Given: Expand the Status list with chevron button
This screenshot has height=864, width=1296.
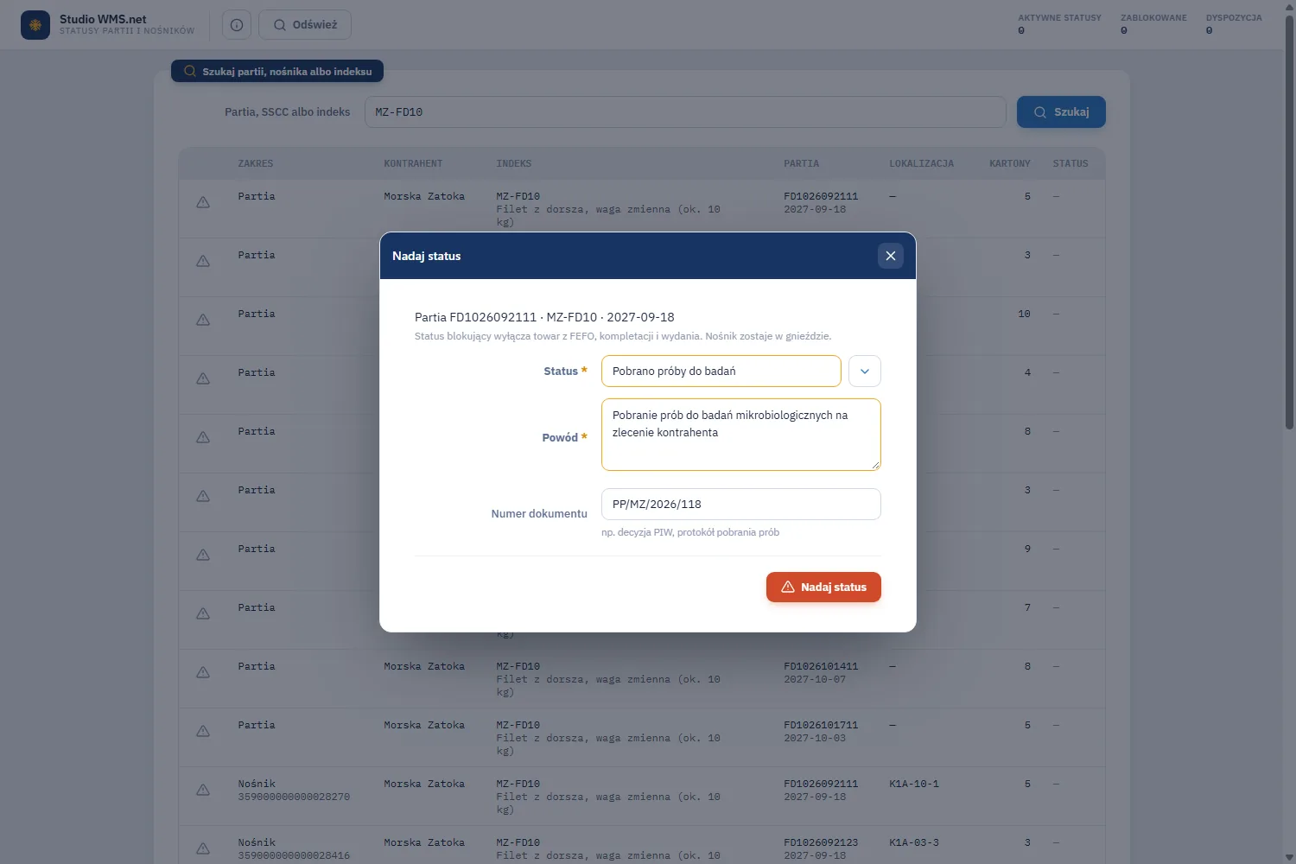Looking at the screenshot, I should [x=865, y=372].
